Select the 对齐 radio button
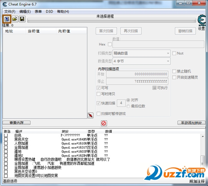This screenshot has width=208, height=186. 128,100
